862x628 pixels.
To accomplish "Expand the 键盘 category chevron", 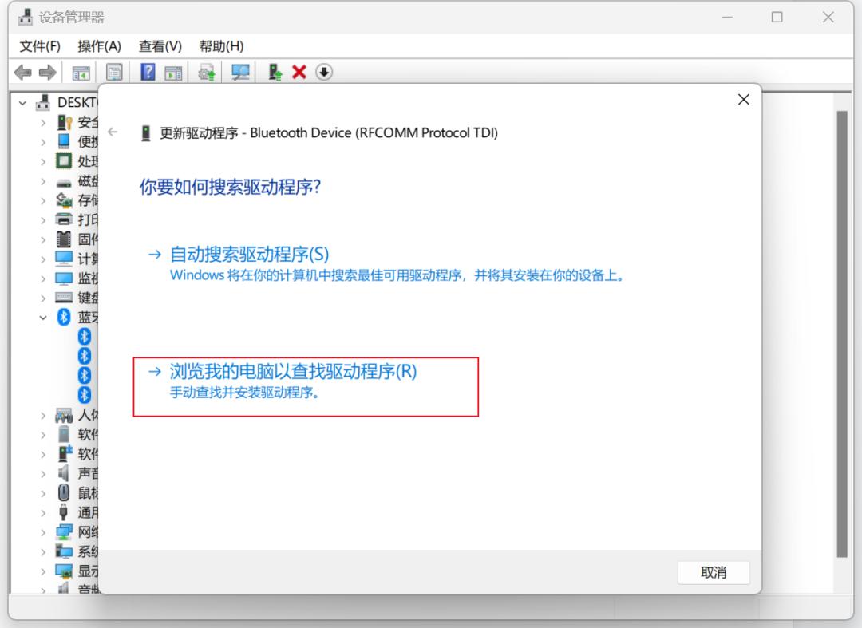I will click(x=43, y=298).
